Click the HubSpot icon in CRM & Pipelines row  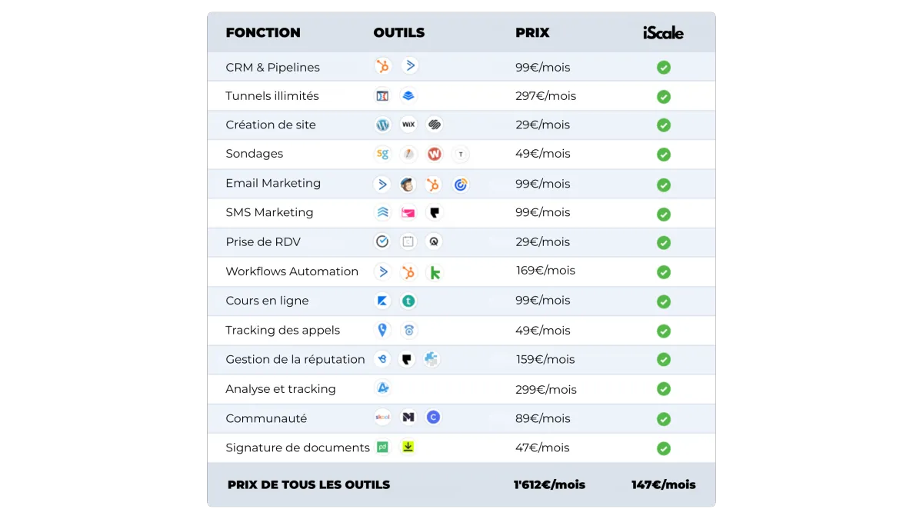pos(382,66)
